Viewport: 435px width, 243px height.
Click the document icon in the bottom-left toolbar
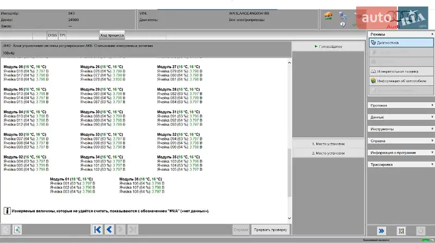pos(17,229)
